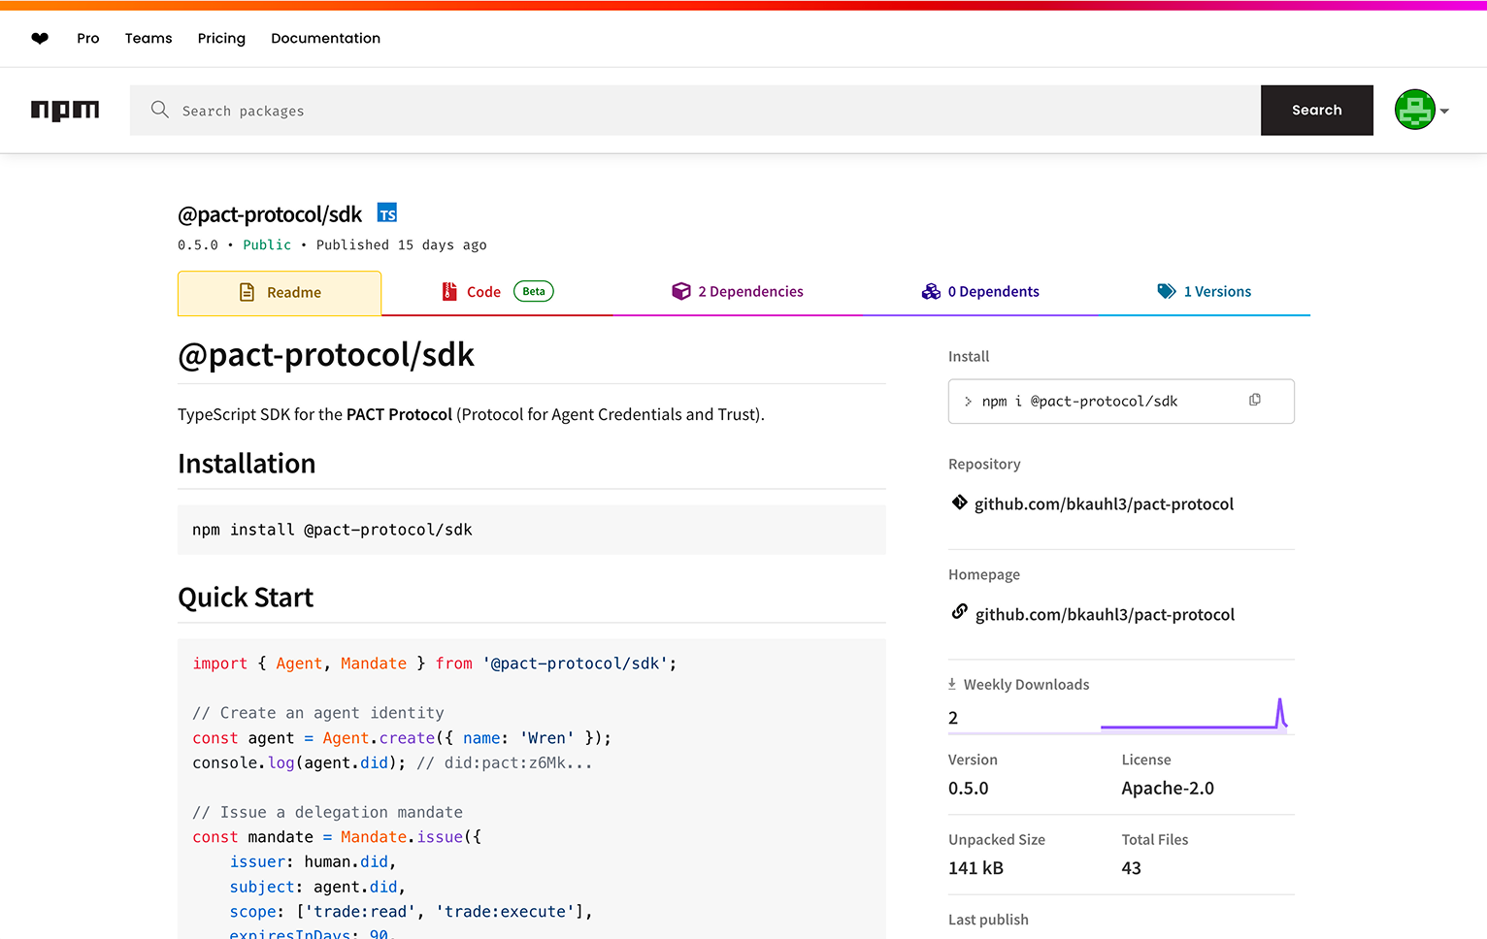Click the magnifier icon in the search field

coord(160,110)
